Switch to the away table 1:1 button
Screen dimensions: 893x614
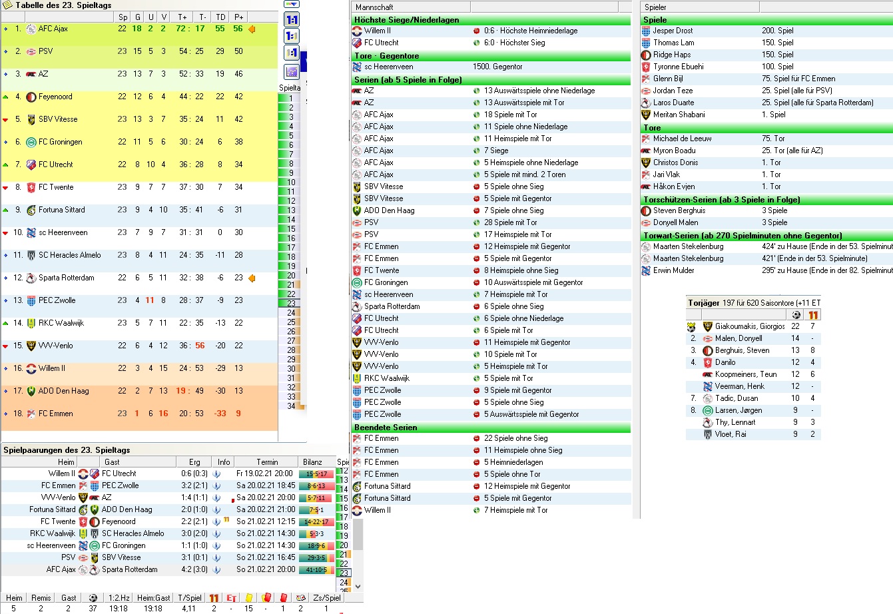point(292,53)
